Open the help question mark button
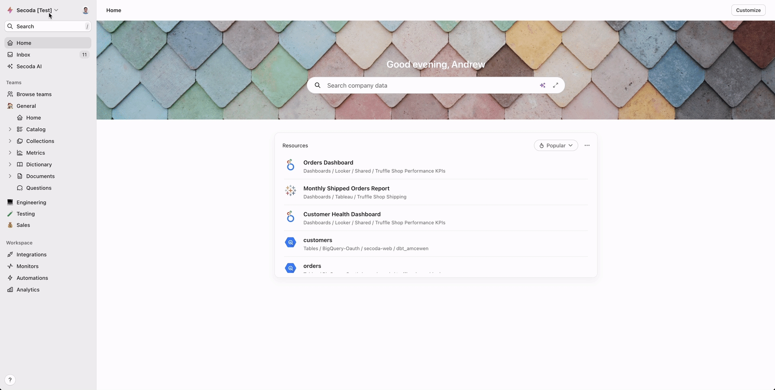The height and width of the screenshot is (390, 775). [x=10, y=380]
